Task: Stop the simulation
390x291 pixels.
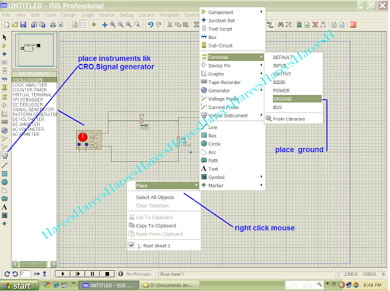Action: coord(107,274)
